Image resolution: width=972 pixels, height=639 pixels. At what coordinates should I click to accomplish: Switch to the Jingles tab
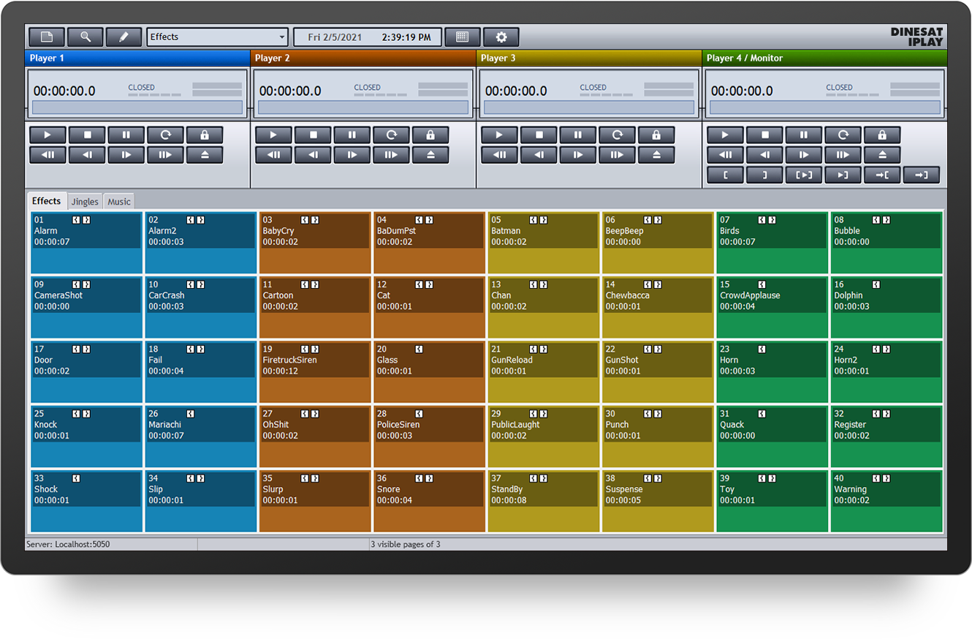click(x=85, y=202)
